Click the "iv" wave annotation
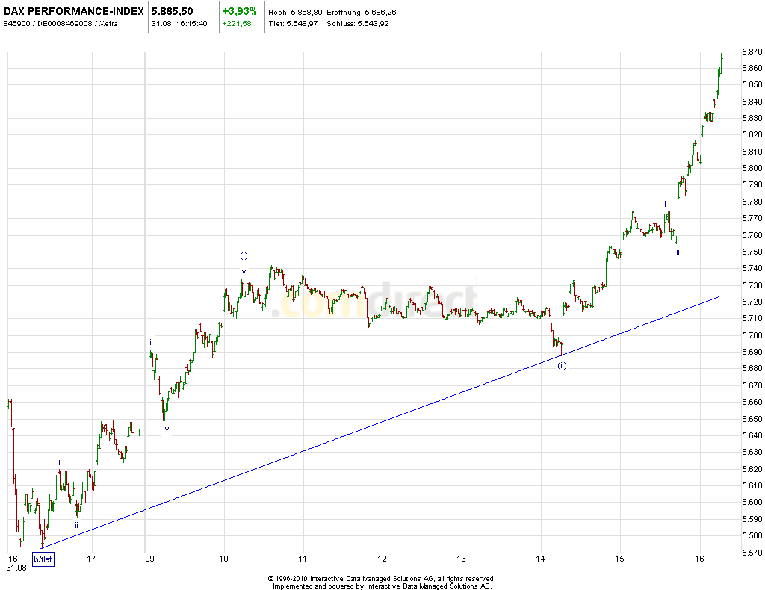The width and height of the screenshot is (765, 590). [x=167, y=428]
